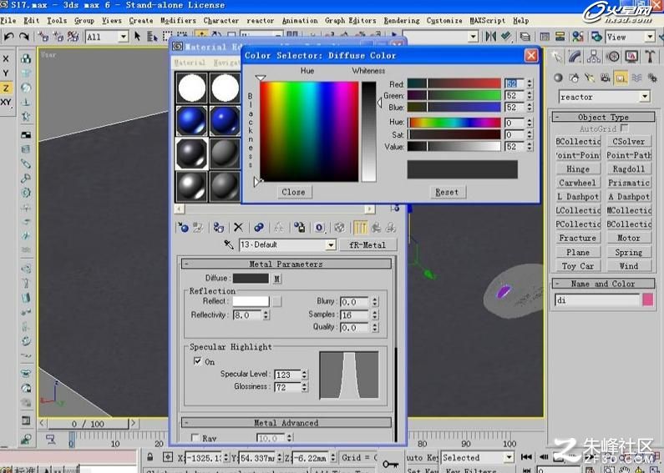The height and width of the screenshot is (473, 664).
Task: Collapse the Name and Color rollout
Action: coord(603,284)
